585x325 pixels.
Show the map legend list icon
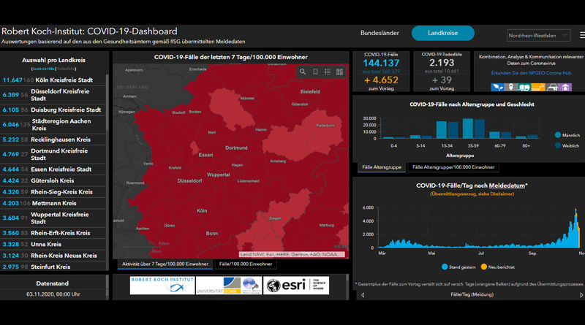(x=327, y=72)
